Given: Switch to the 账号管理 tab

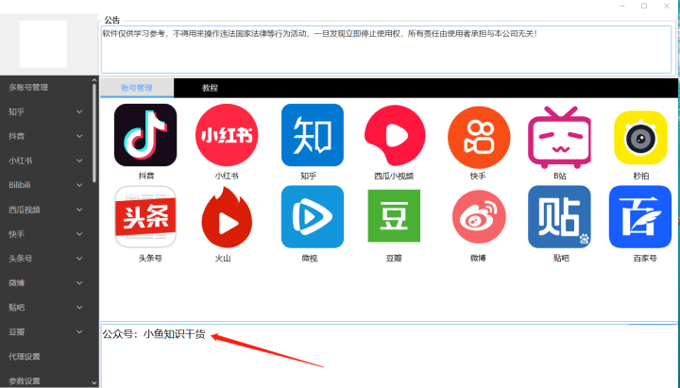Looking at the screenshot, I should [137, 88].
